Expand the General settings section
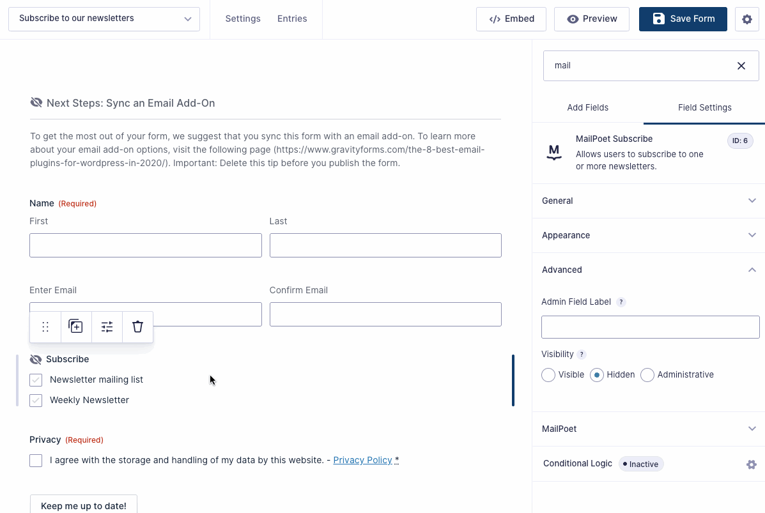This screenshot has height=513, width=765. point(648,201)
